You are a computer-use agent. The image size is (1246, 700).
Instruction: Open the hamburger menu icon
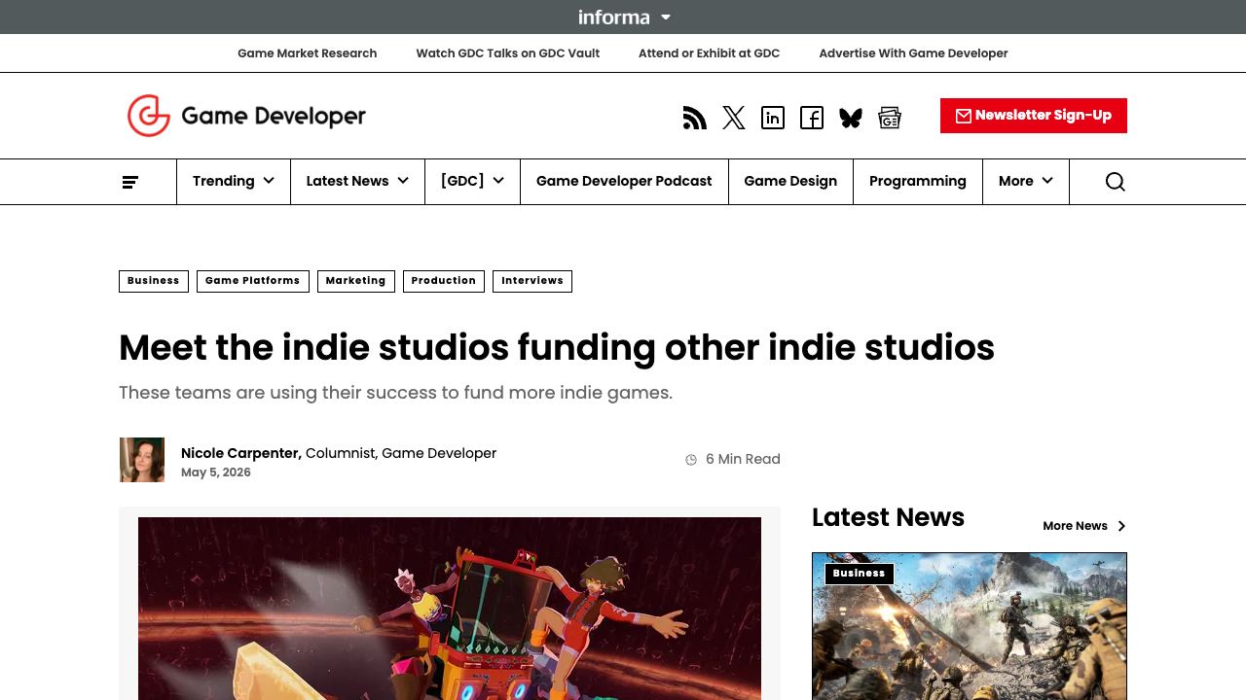point(130,182)
